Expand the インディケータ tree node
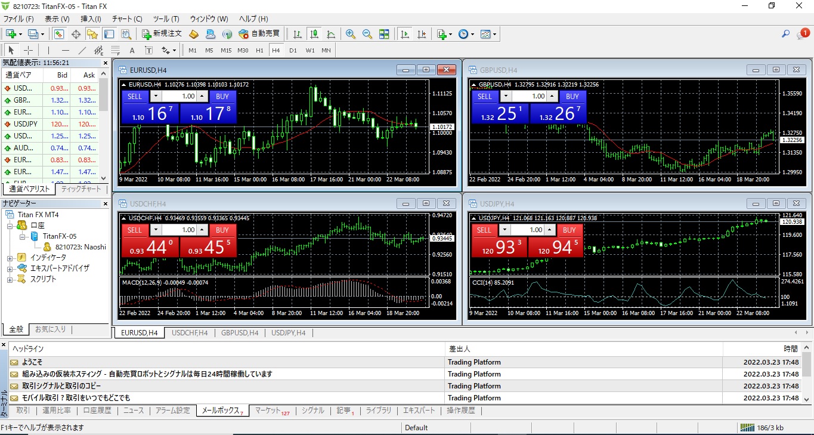This screenshot has height=435, width=814. coord(10,258)
